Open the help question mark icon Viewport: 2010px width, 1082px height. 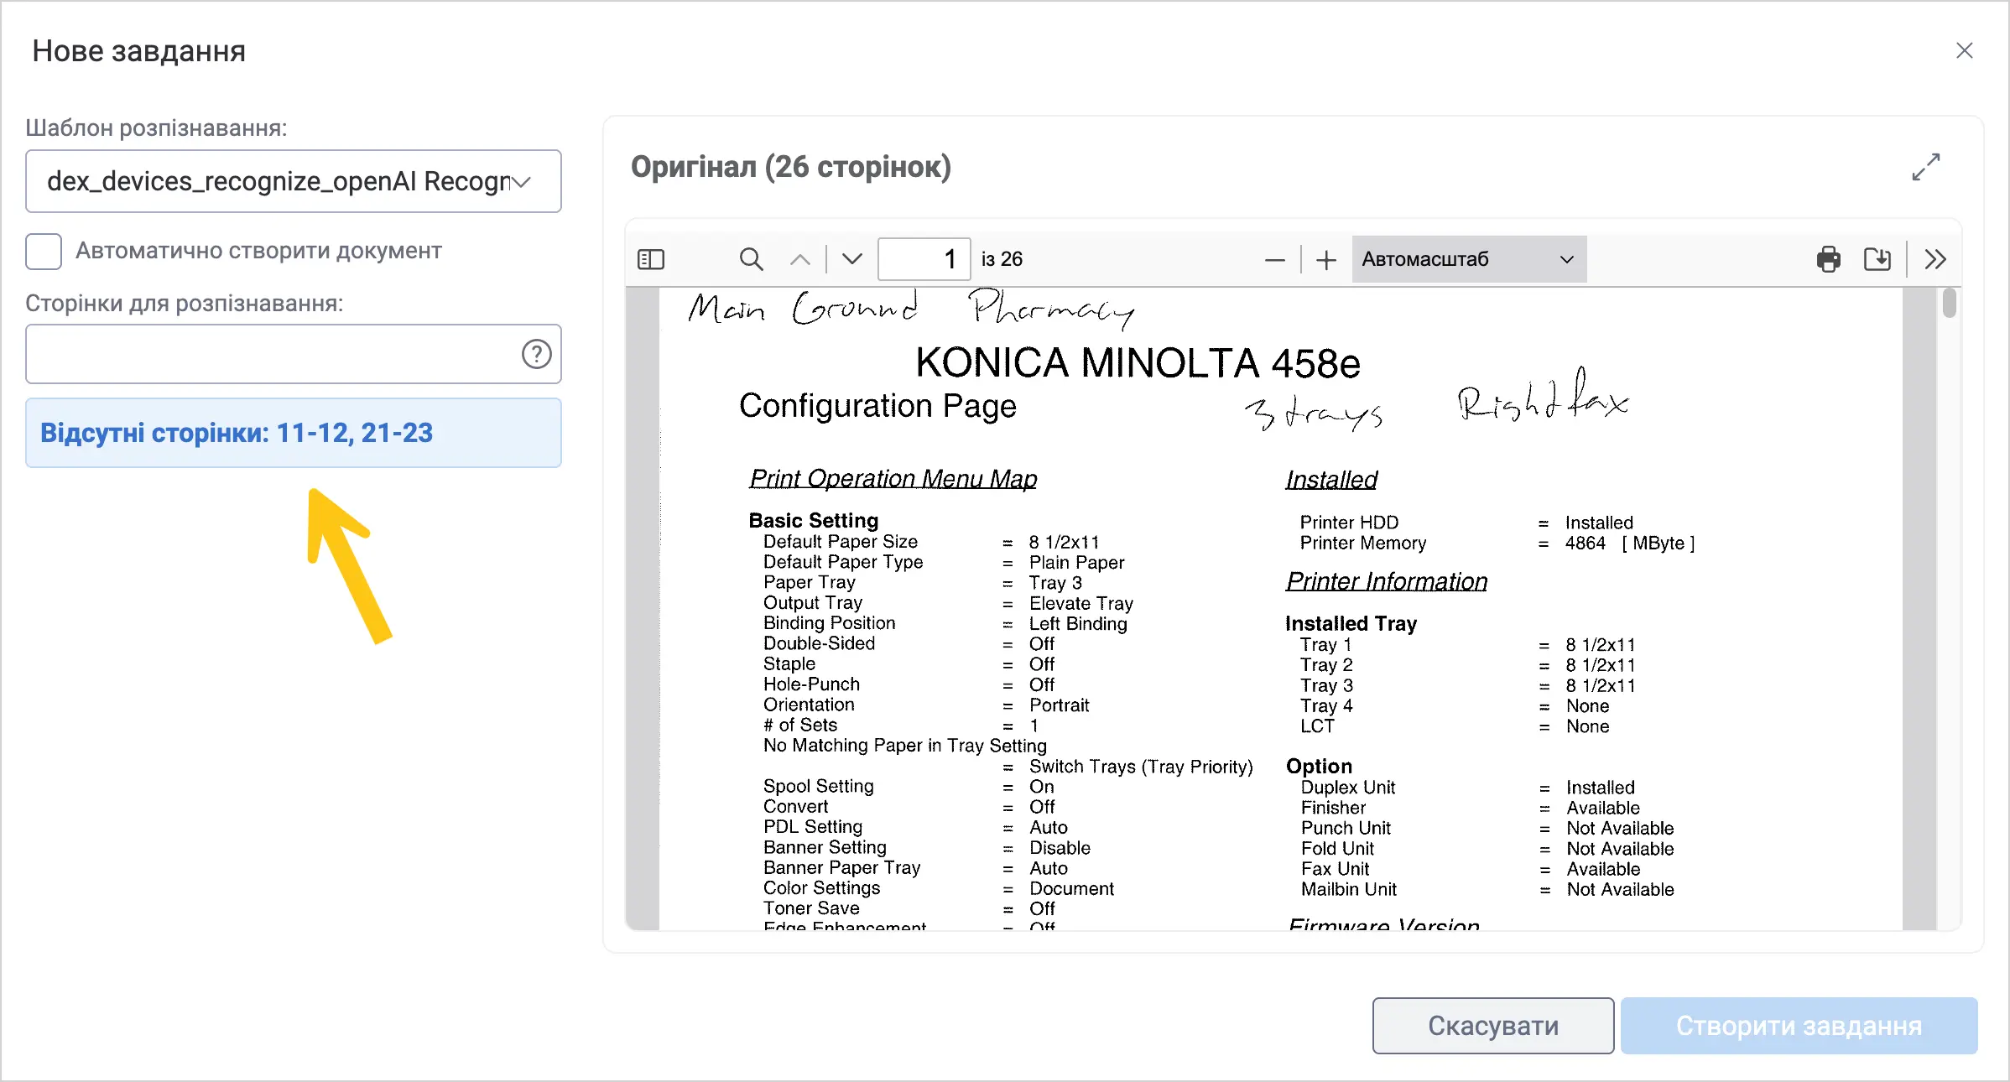(x=536, y=354)
